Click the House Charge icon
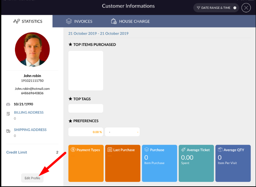 [x=114, y=21]
